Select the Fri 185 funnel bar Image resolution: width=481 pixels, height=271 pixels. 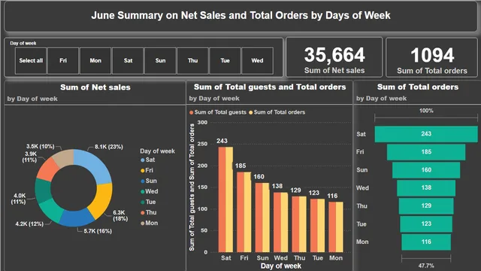pyautogui.click(x=426, y=152)
